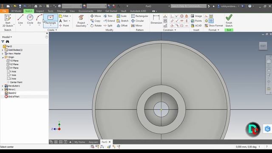The image size is (272, 153).
Task: Open the File menu tab
Action: (x=4, y=11)
